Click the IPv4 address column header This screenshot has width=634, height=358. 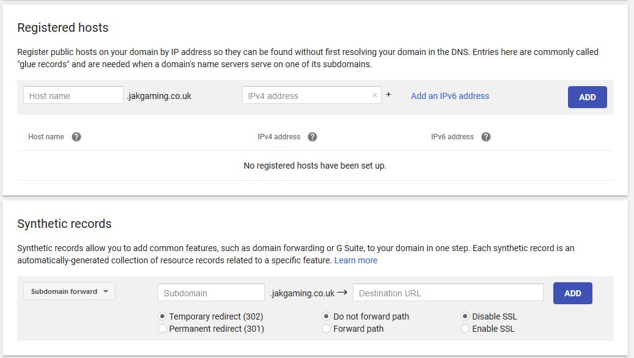pyautogui.click(x=279, y=137)
